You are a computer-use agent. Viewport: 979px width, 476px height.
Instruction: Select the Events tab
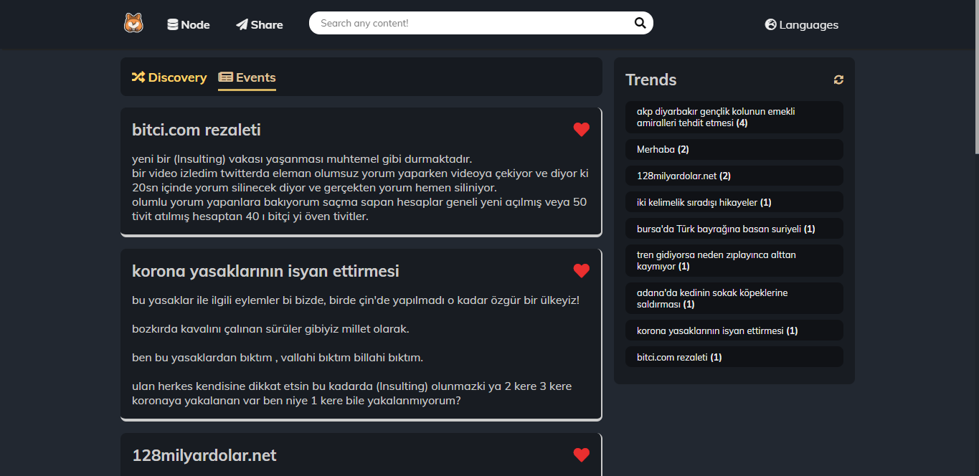[x=247, y=77]
